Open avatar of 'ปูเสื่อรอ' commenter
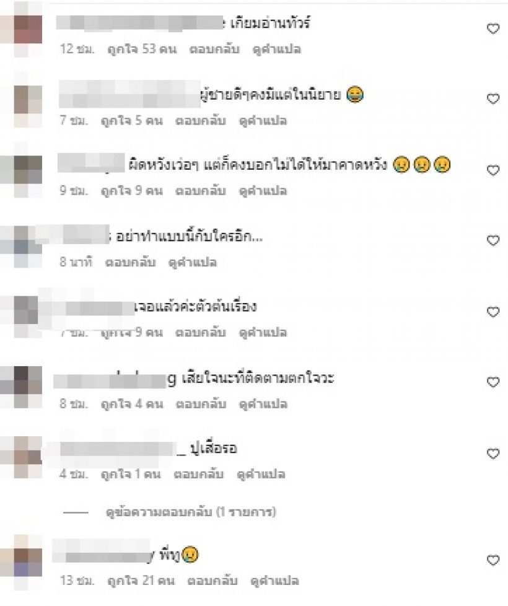 tap(28, 457)
